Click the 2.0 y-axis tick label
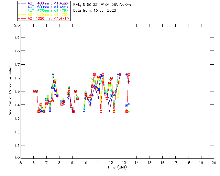Image resolution: width=220 pixels, height=176 pixels. 17,25
